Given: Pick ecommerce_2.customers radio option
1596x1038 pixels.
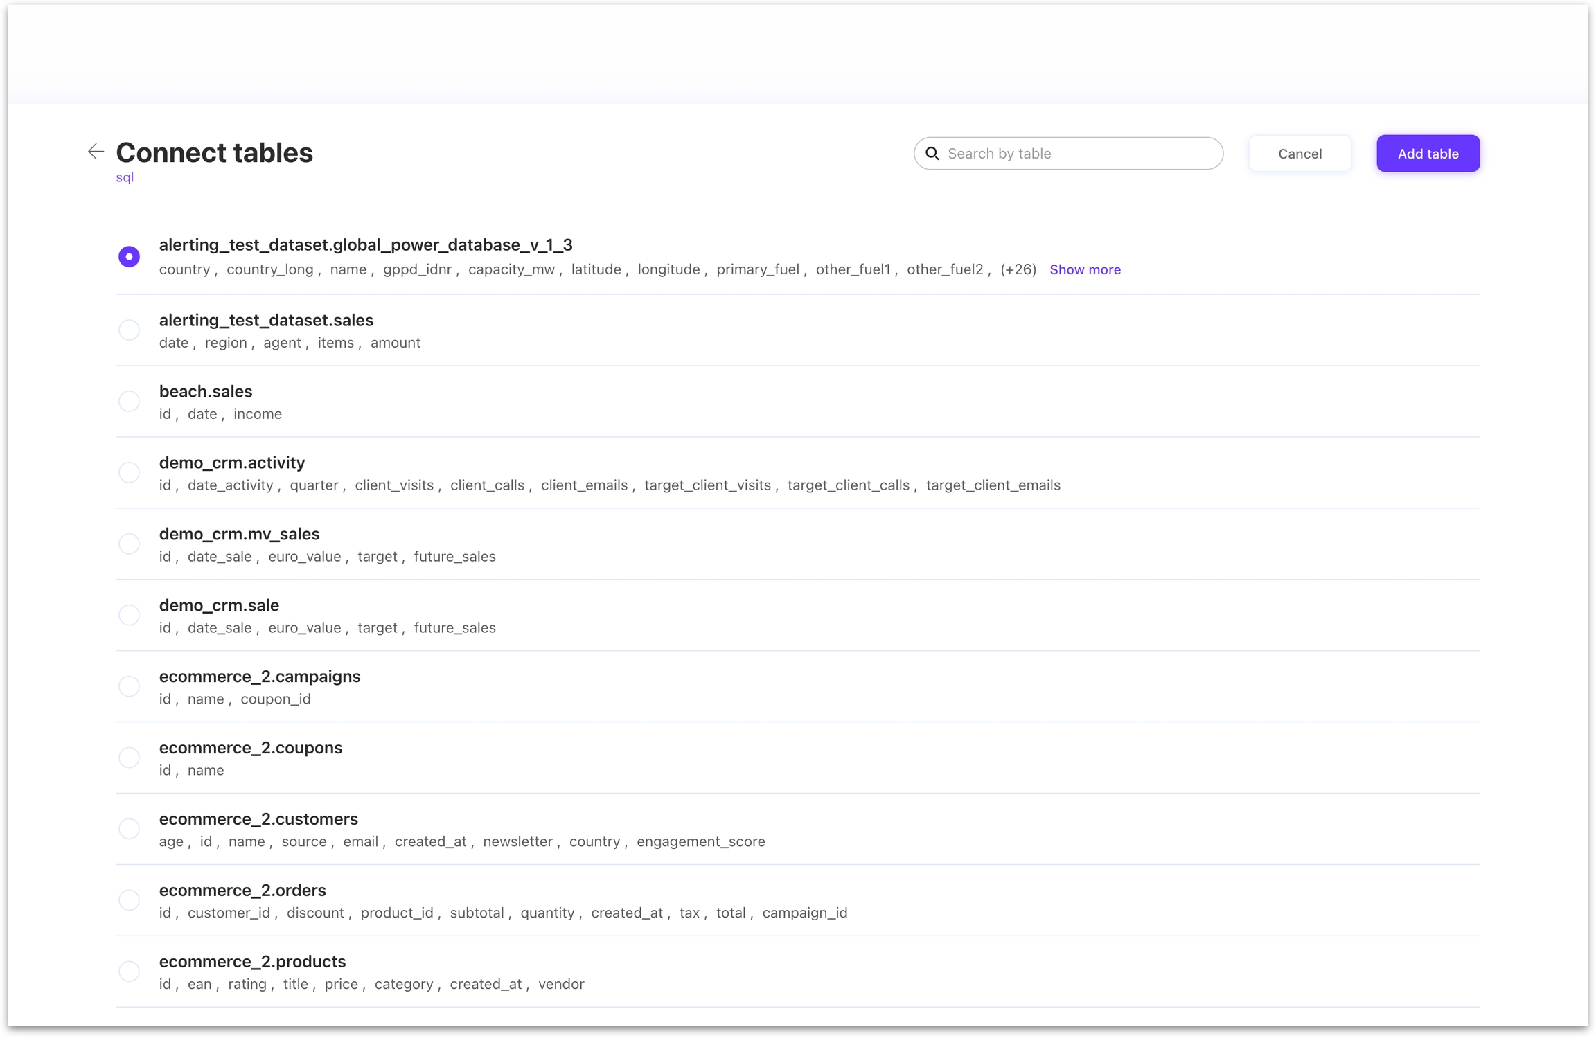Looking at the screenshot, I should pyautogui.click(x=129, y=830).
